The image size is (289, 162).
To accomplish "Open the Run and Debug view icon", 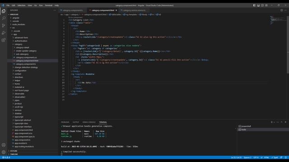I will 4,33.
